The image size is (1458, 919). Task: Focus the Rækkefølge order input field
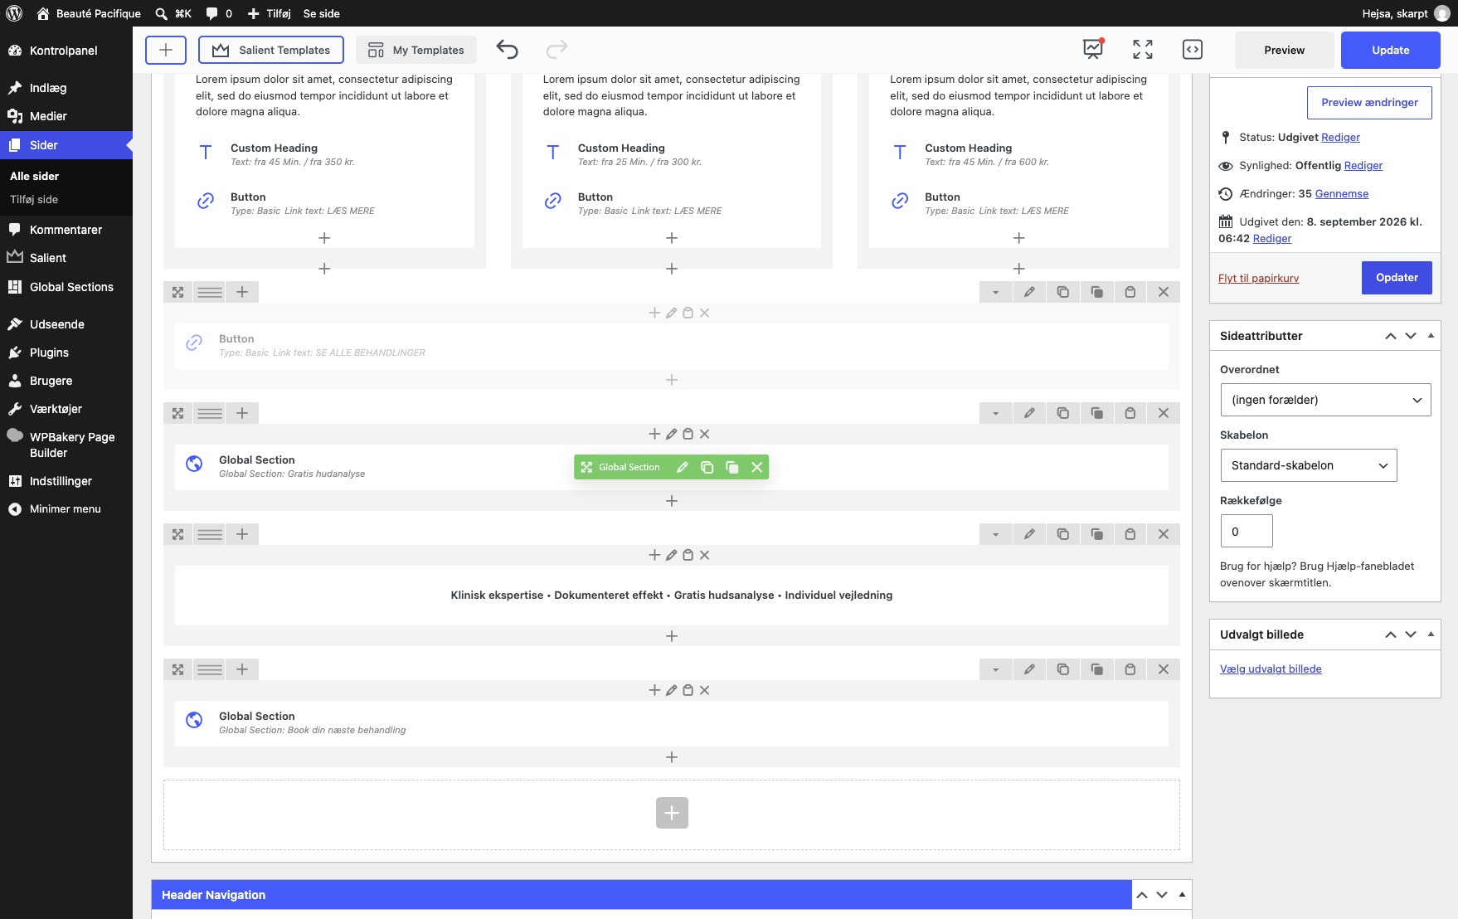point(1247,531)
